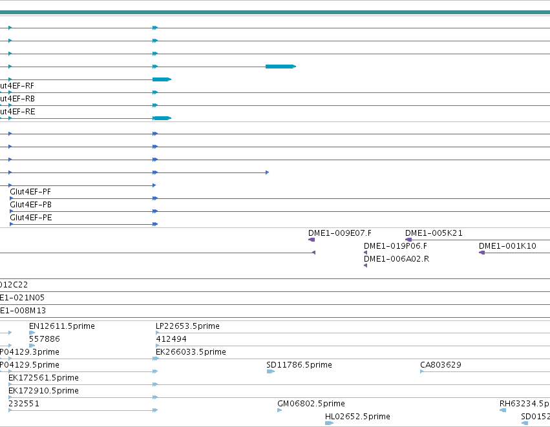Click the DME1-001K10 purple arrow glyph

point(481,253)
